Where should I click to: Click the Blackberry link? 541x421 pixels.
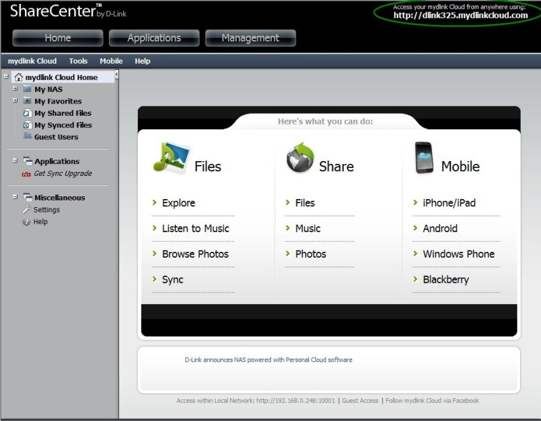[446, 280]
